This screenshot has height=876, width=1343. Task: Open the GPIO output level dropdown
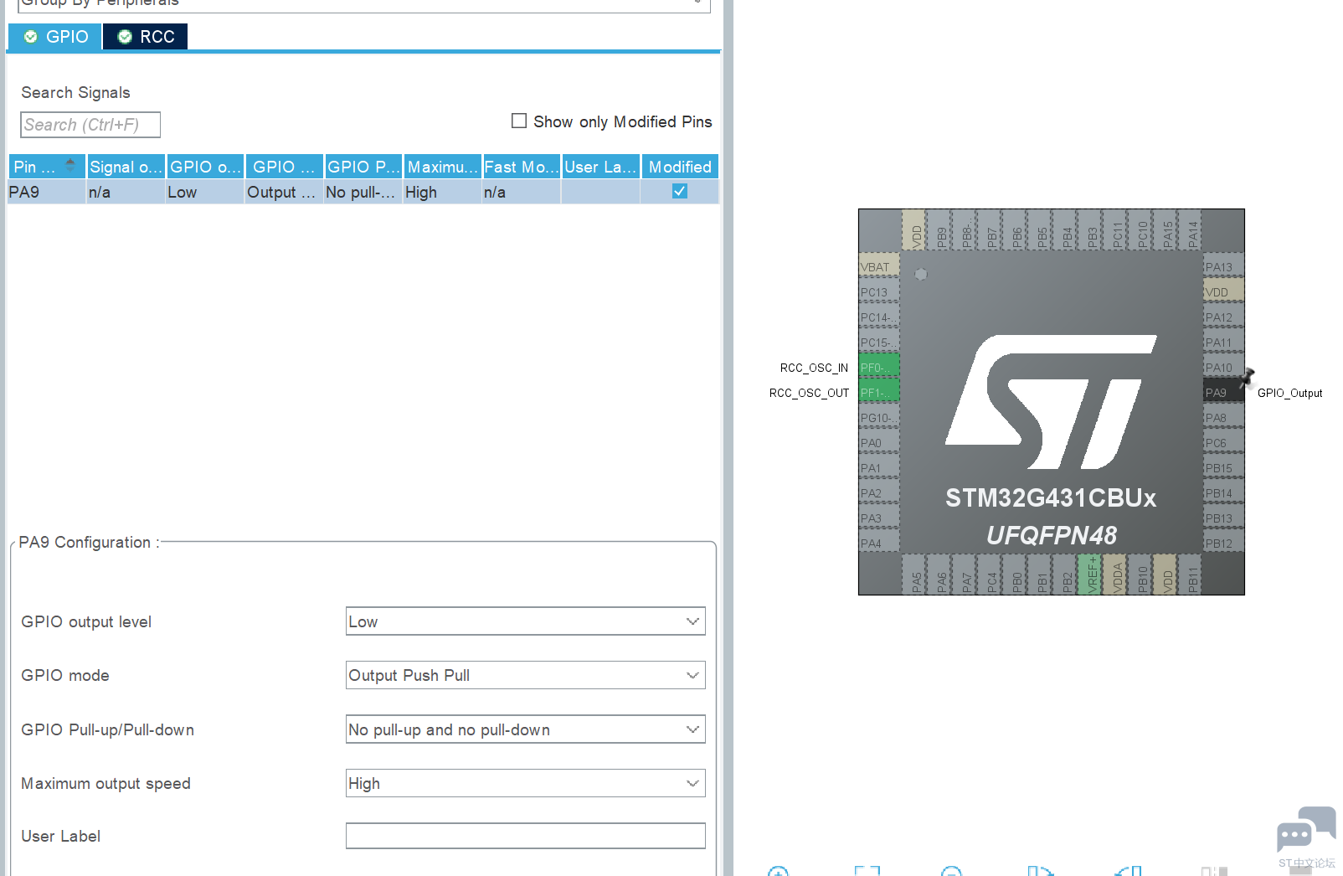click(526, 621)
